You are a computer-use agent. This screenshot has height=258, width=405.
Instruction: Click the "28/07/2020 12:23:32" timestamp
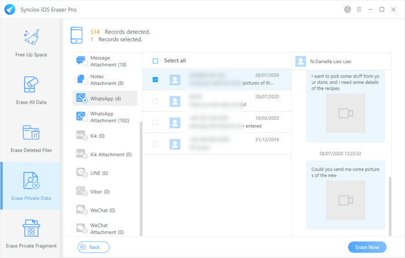pyautogui.click(x=340, y=154)
